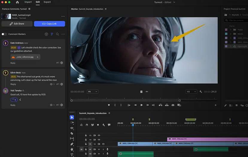Select the Track Select Forward tool
The image size is (248, 157).
tap(72, 122)
